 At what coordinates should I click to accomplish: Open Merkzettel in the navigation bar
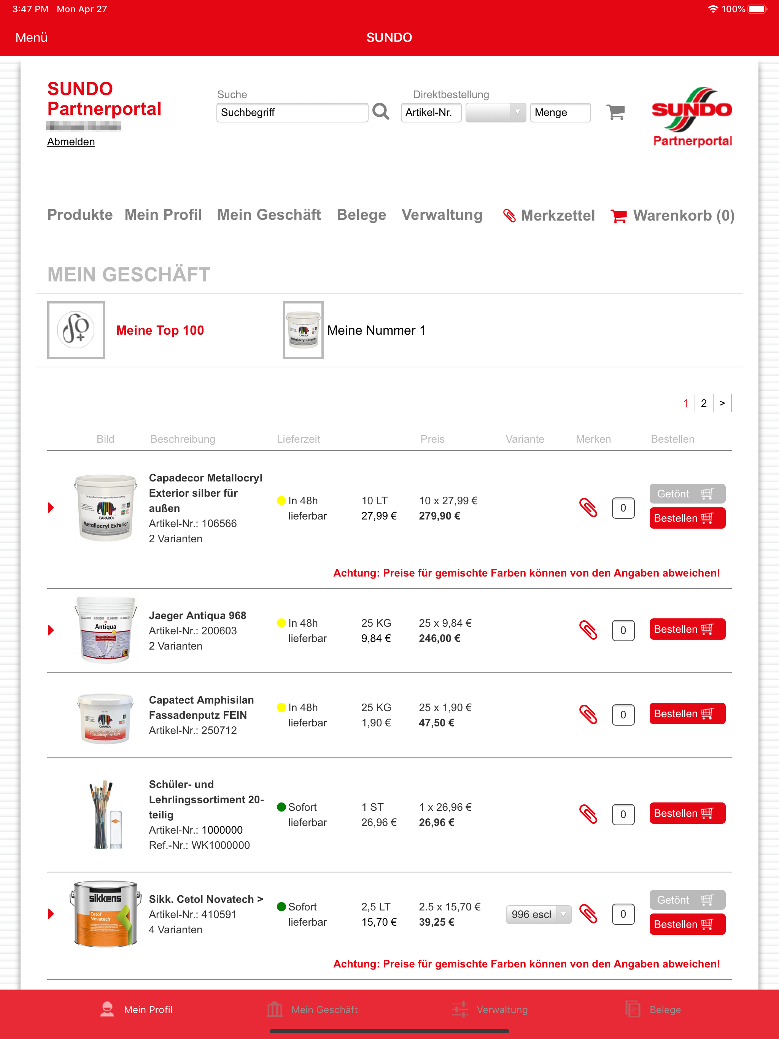pyautogui.click(x=548, y=216)
